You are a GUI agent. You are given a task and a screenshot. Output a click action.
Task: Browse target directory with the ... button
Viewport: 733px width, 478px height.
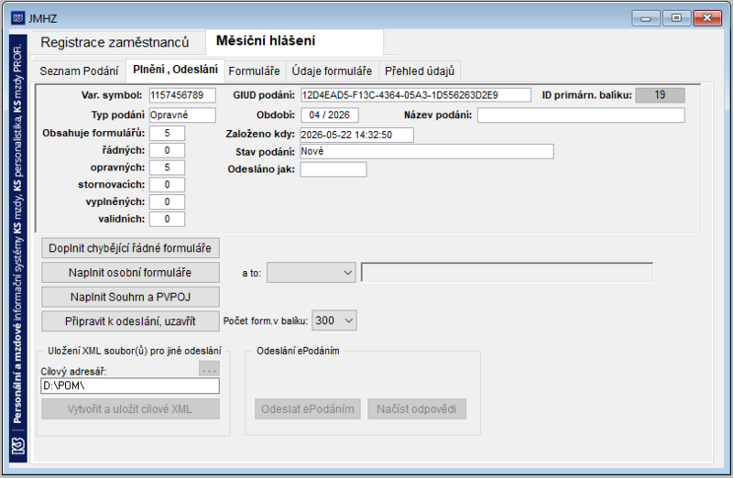[x=209, y=369]
